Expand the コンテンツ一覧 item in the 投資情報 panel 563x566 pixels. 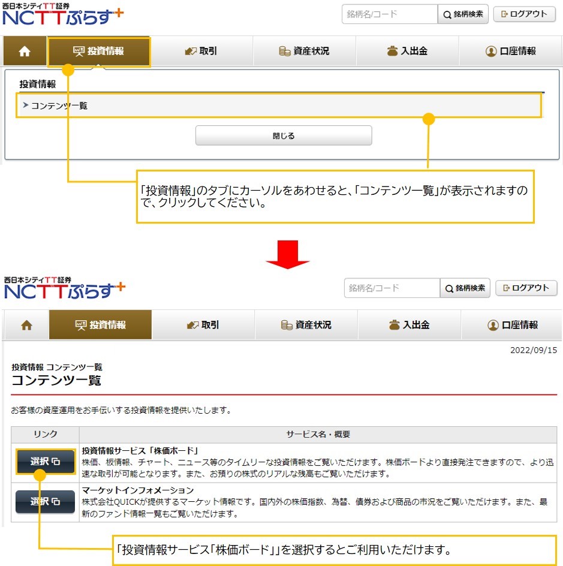(59, 106)
